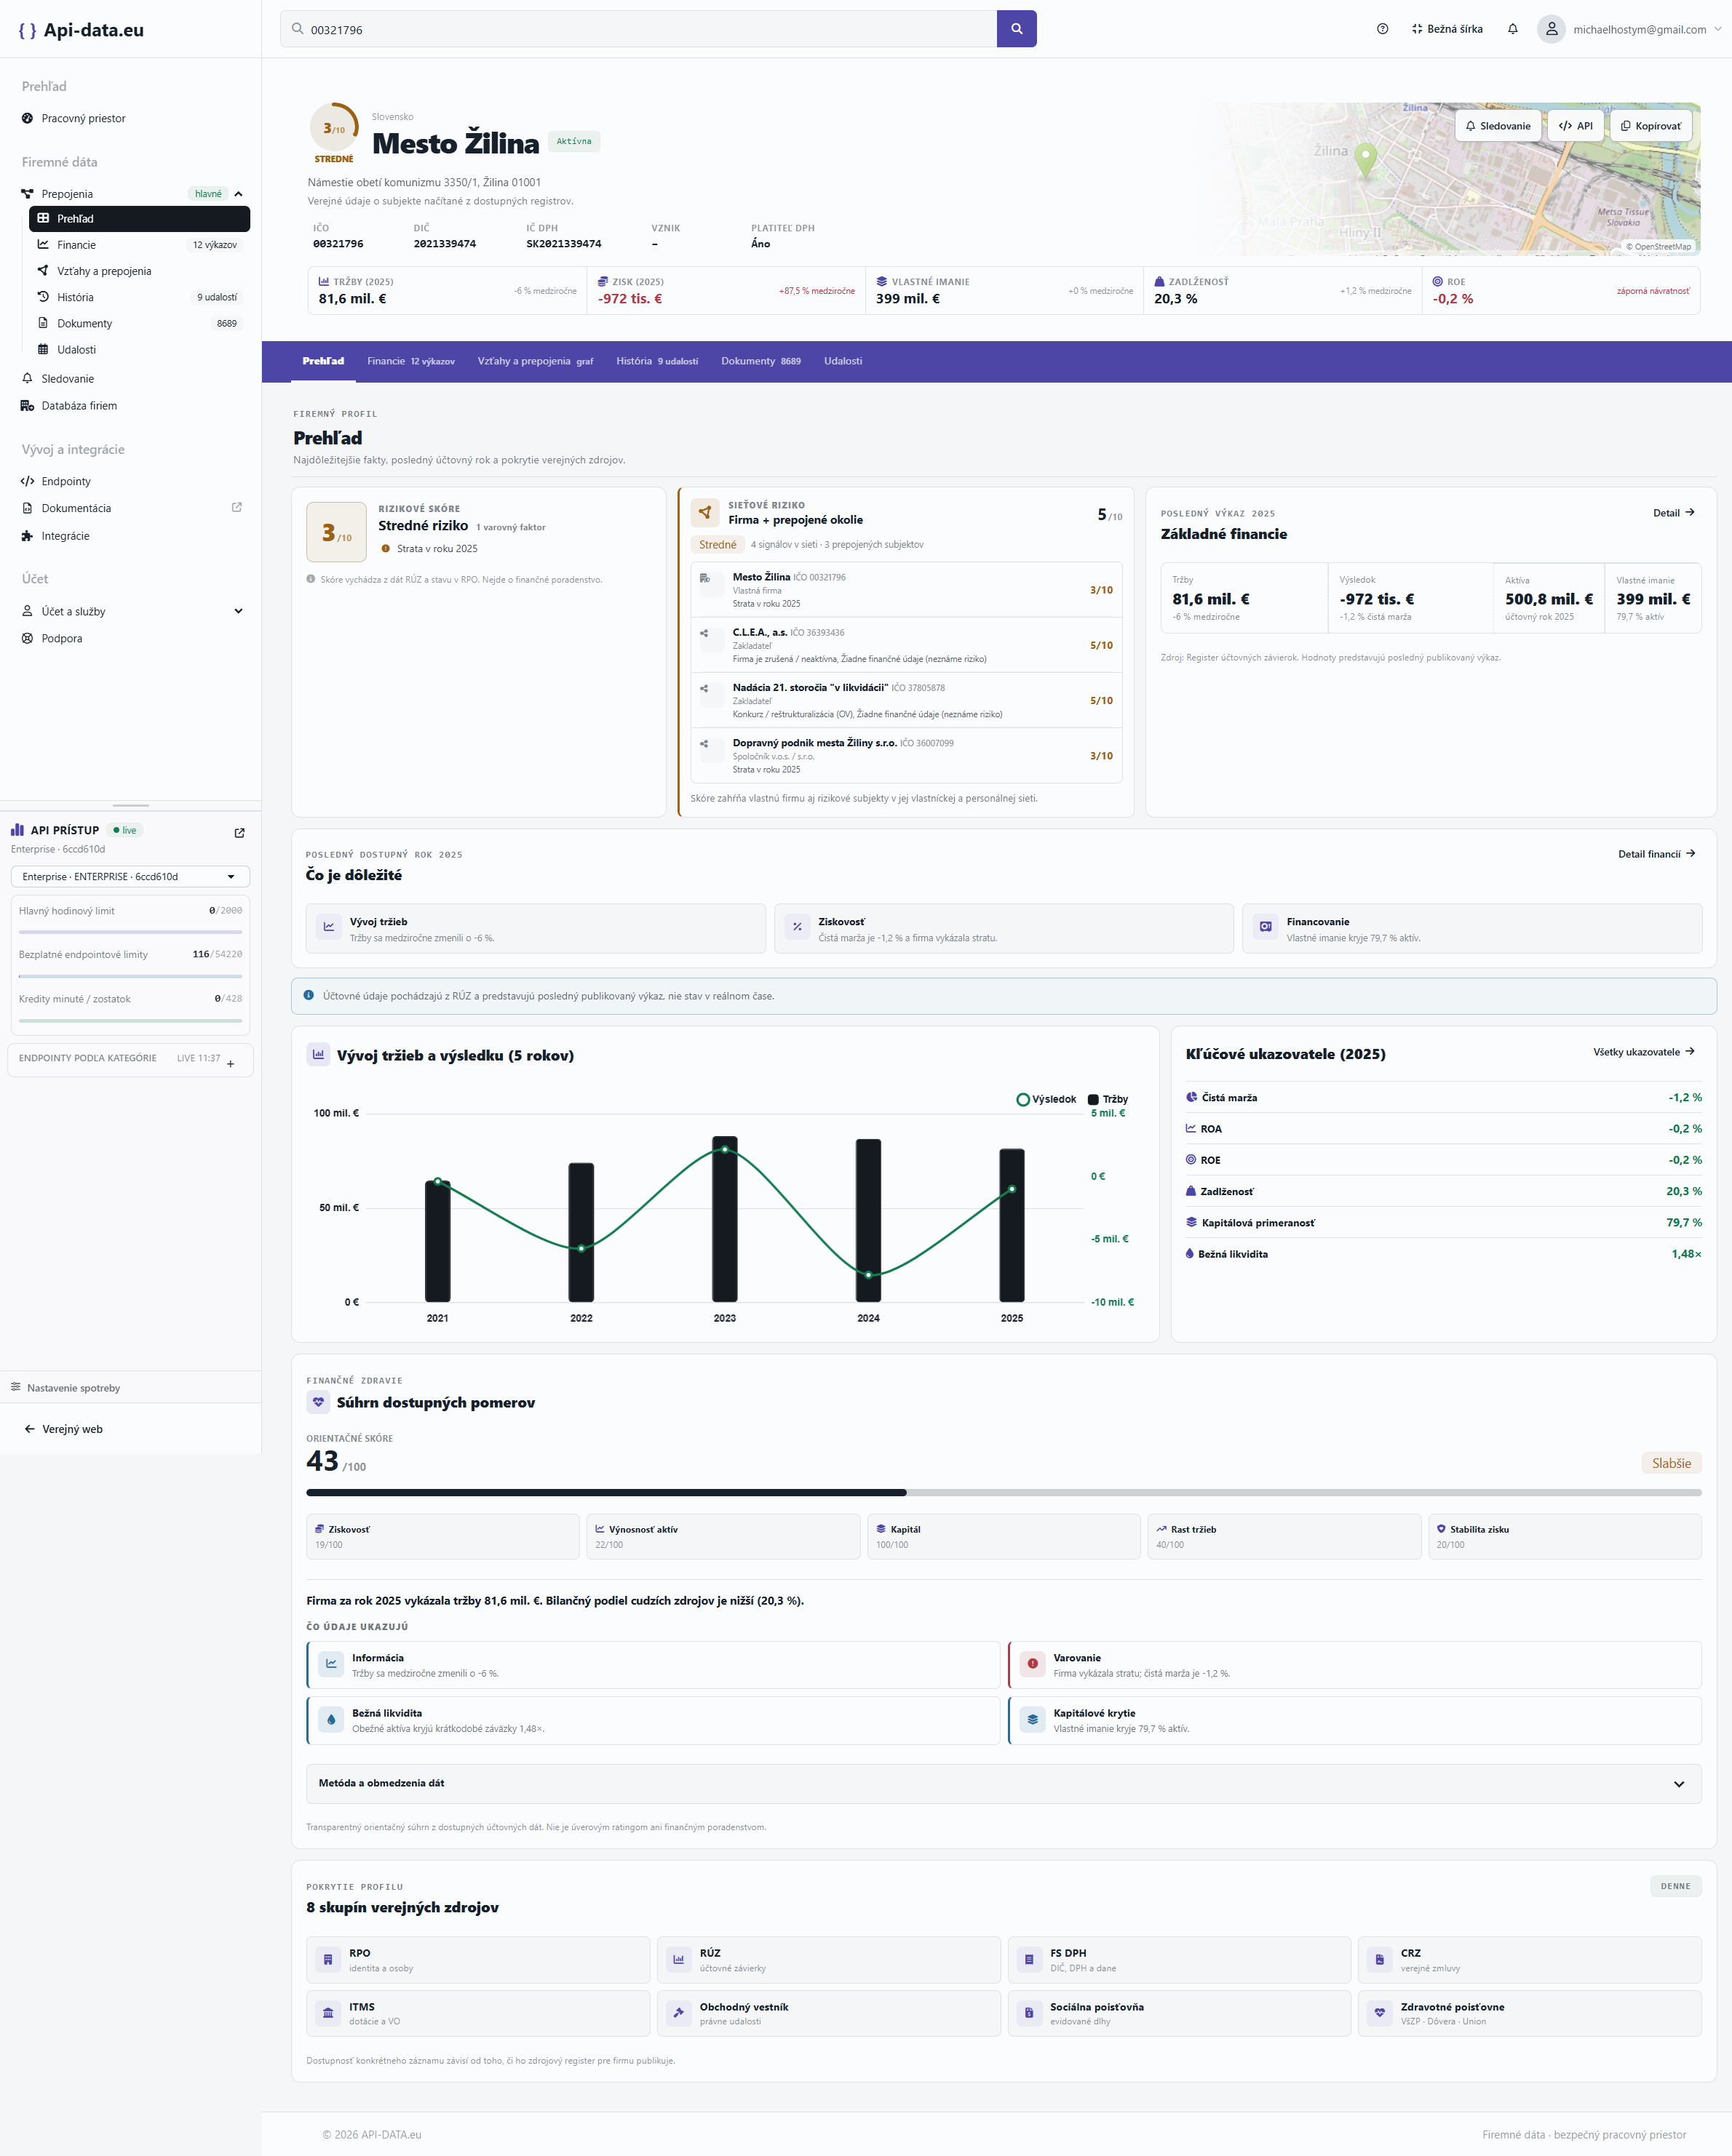Click the Zdravotné poisťovne heart icon
1732x2156 pixels.
coord(1380,2014)
